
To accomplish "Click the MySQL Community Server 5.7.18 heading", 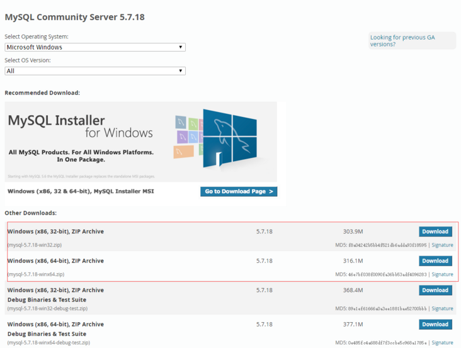I will coord(74,17).
